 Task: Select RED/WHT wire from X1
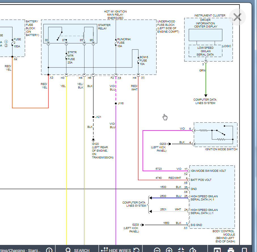[x=138, y=128]
